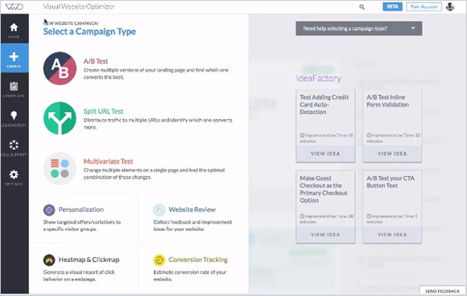
Task: Click the A/B Test round icon
Action: pyautogui.click(x=60, y=68)
